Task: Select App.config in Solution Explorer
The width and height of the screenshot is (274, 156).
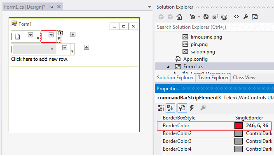Action: click(x=195, y=59)
